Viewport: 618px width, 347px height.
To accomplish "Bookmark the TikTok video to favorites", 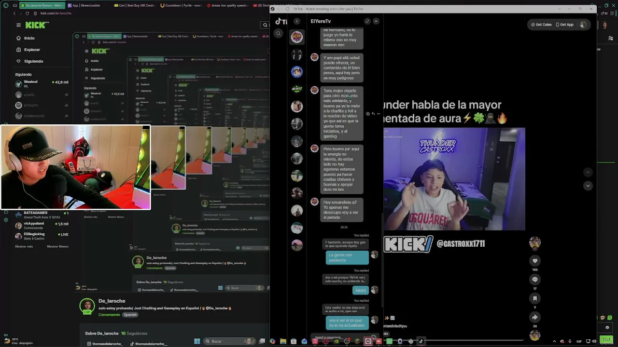I will point(534,298).
